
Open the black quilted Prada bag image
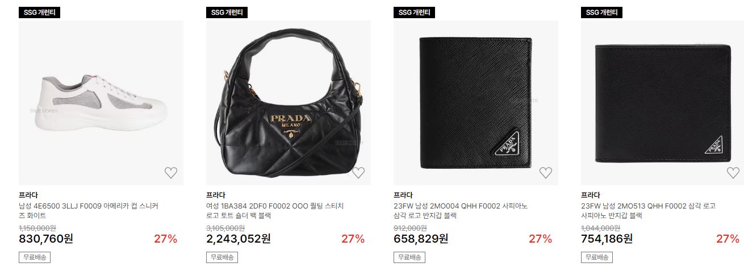click(289, 103)
